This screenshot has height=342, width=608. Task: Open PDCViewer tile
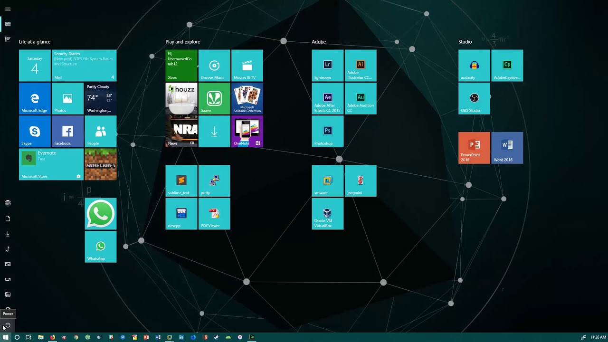tap(214, 214)
